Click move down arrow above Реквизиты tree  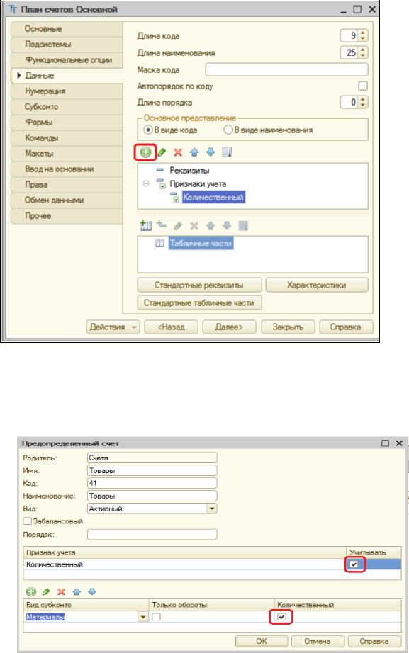(x=211, y=152)
